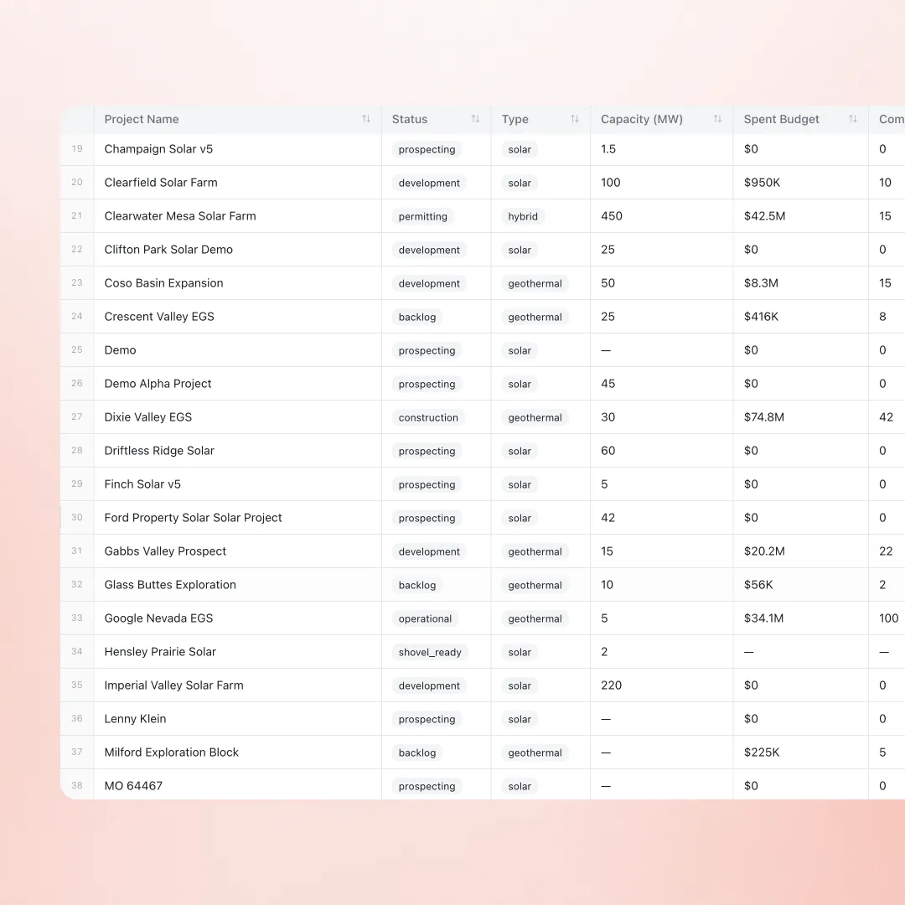Image resolution: width=905 pixels, height=905 pixels.
Task: Click construction status tag for Dixie Valley
Action: pos(428,417)
